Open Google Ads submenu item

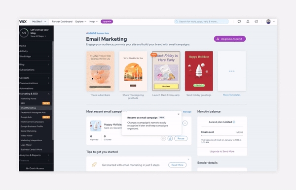point(26,117)
